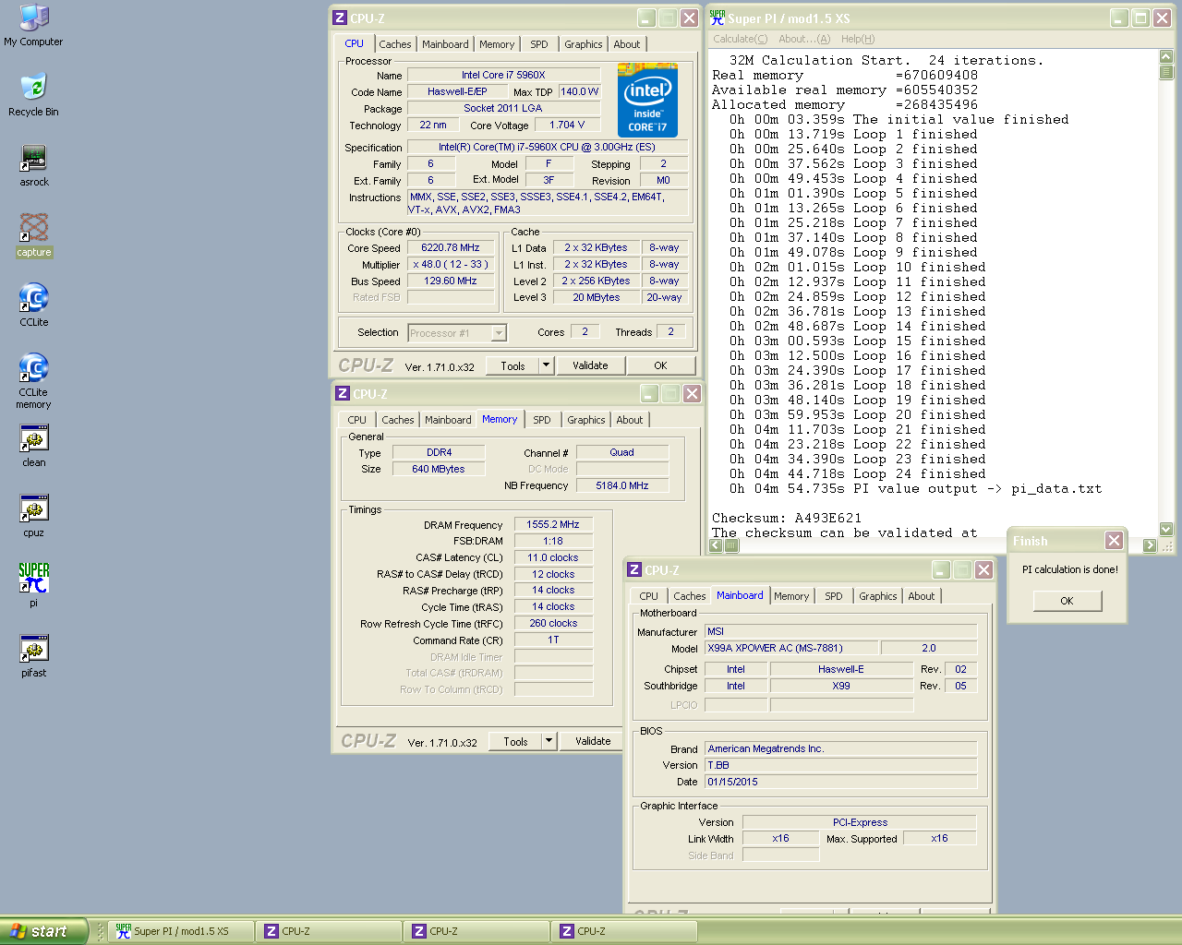
Task: Open Memory tab in CPU-Z Mainboard window
Action: (791, 596)
